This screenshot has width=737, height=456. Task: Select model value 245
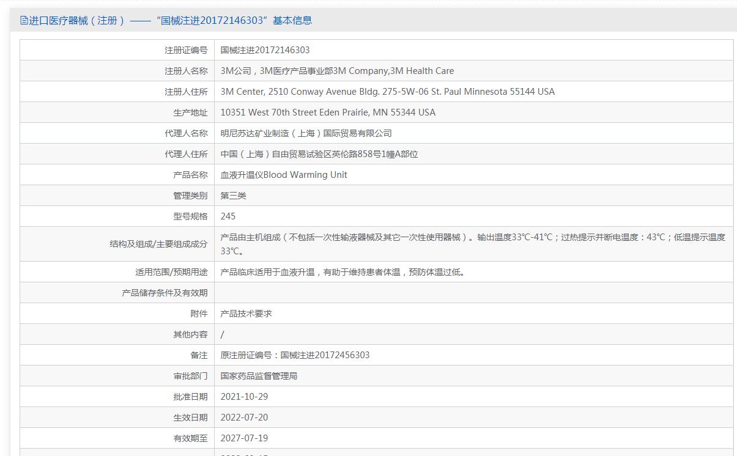228,216
